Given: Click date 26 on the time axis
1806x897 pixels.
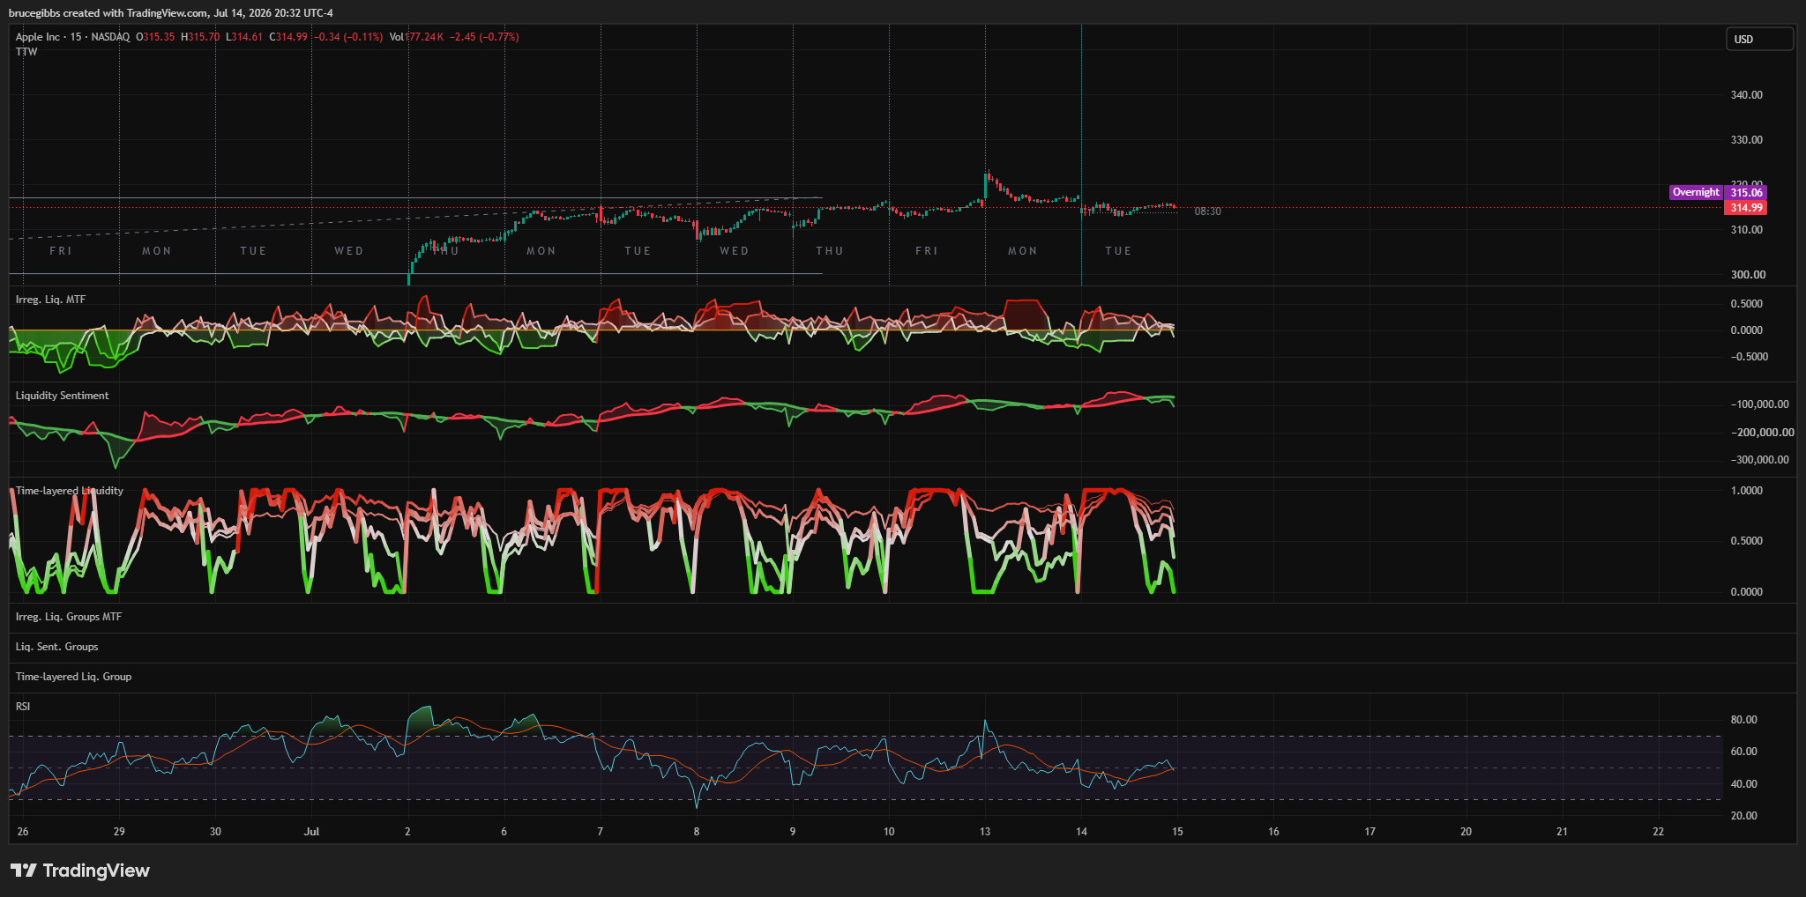Looking at the screenshot, I should tap(23, 832).
